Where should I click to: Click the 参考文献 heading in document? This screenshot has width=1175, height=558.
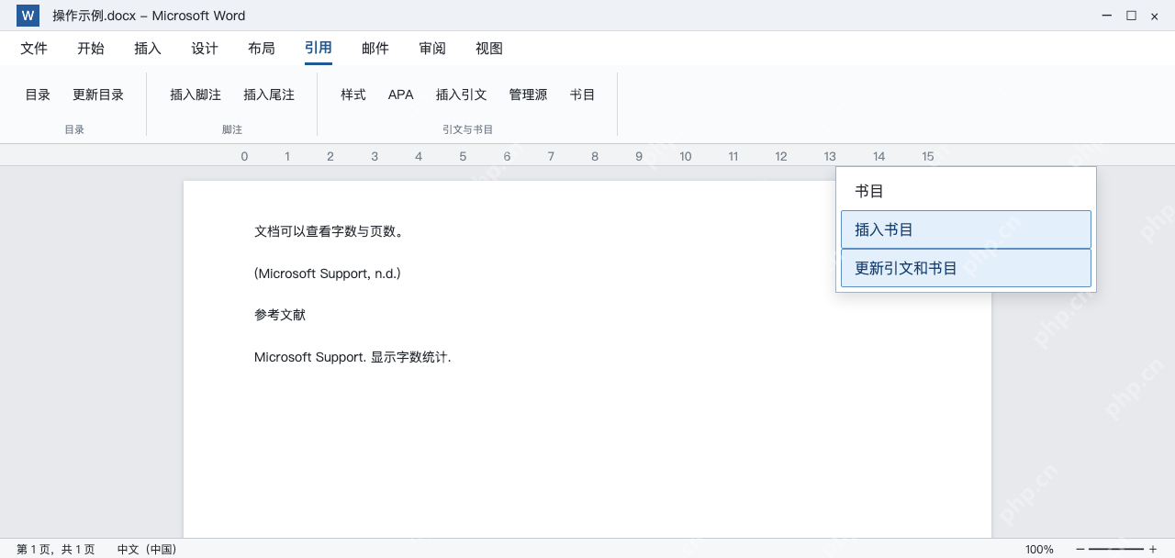(280, 315)
